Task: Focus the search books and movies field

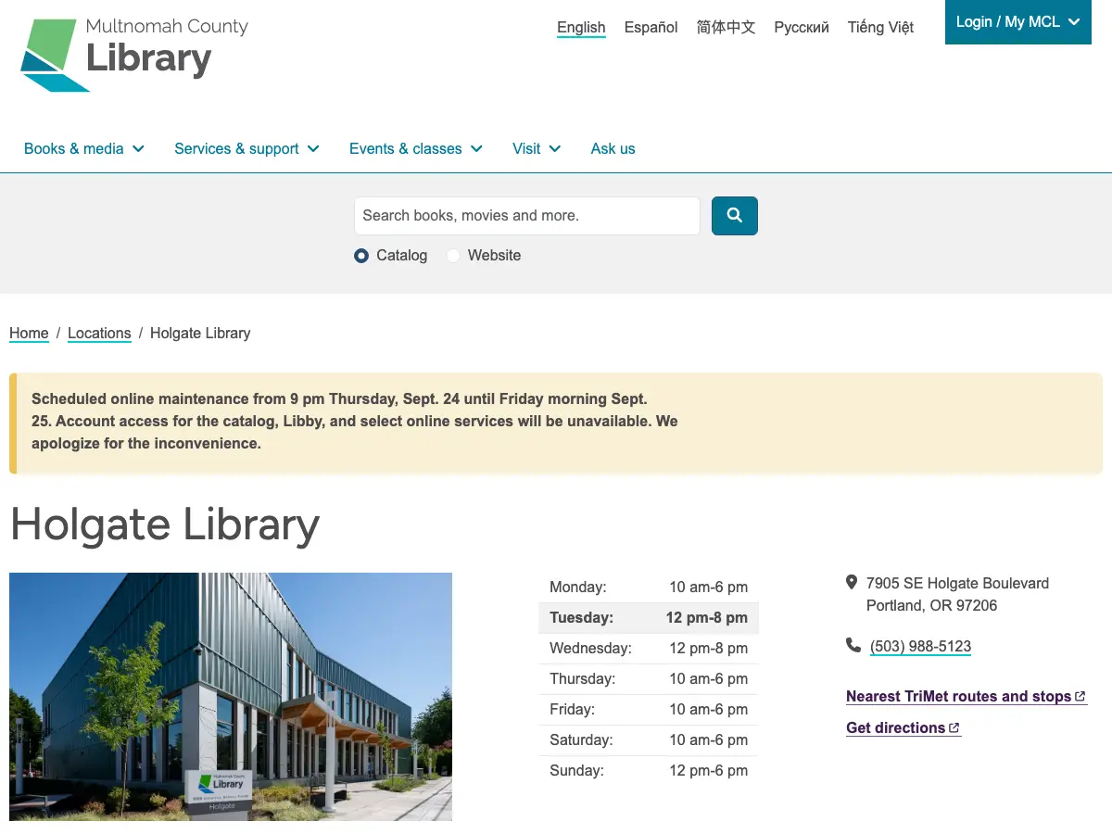Action: pos(527,216)
